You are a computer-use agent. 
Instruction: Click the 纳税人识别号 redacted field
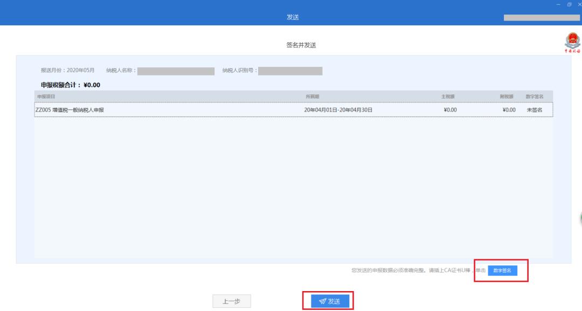pos(290,71)
